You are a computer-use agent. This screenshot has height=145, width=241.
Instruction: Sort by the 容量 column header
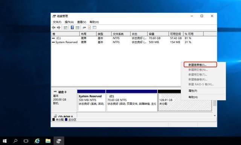click(x=158, y=34)
